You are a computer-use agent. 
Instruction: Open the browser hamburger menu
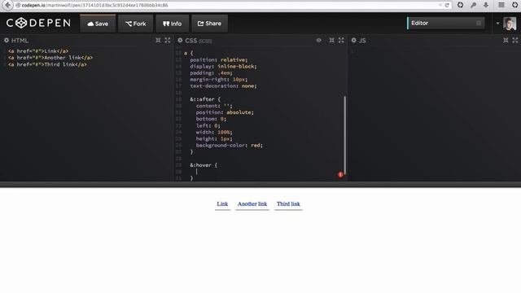coord(501,5)
